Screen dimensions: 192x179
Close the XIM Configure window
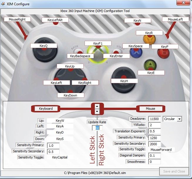coord(183,3)
